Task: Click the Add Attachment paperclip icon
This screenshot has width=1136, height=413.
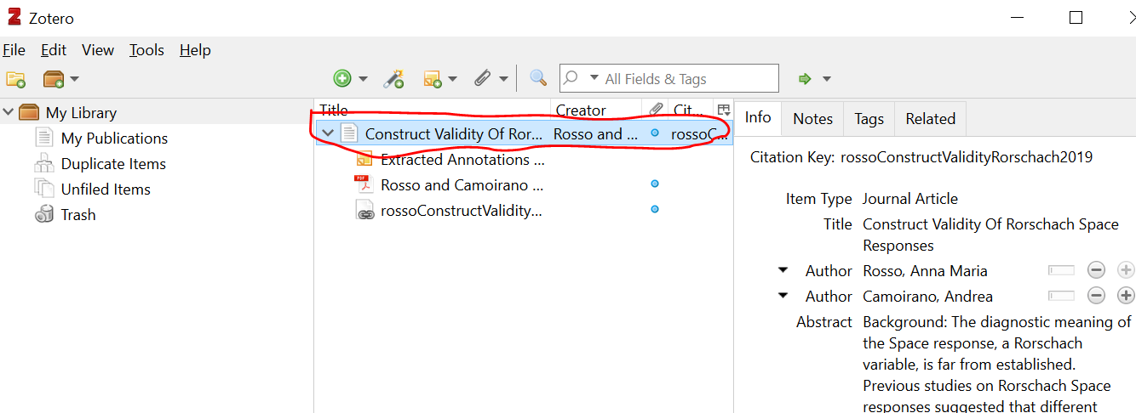Action: point(483,79)
